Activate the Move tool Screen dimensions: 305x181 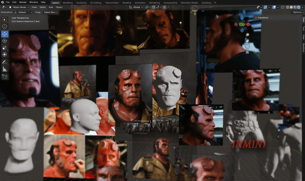point(5,34)
